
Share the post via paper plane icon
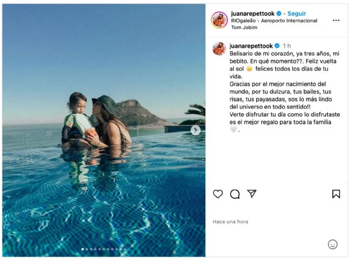252,194
